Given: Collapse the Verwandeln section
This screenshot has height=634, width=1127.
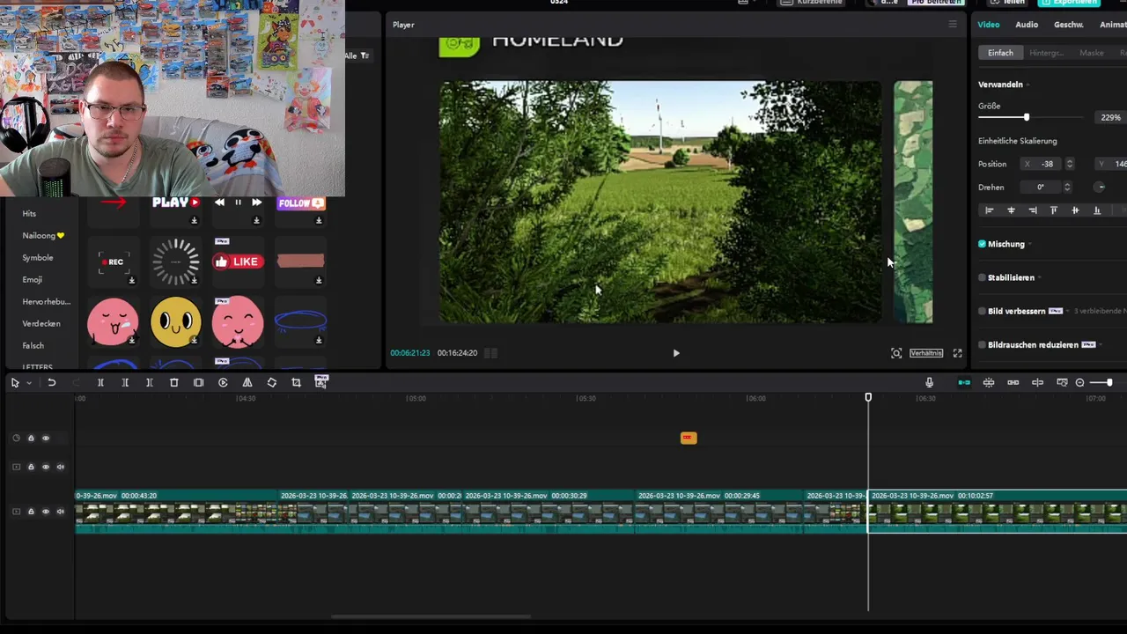Looking at the screenshot, I should tap(1028, 85).
